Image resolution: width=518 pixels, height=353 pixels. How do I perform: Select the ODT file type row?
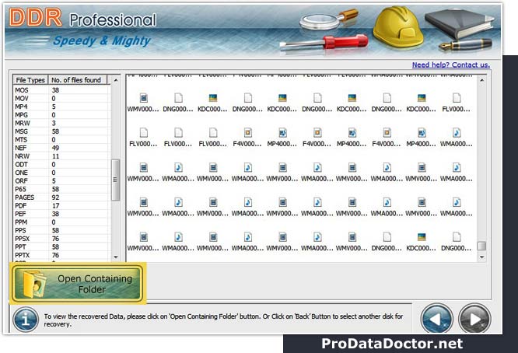point(61,164)
